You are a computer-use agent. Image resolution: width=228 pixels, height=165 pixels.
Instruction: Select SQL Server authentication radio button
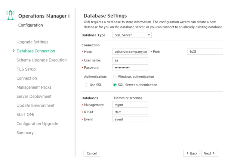[x=115, y=85]
